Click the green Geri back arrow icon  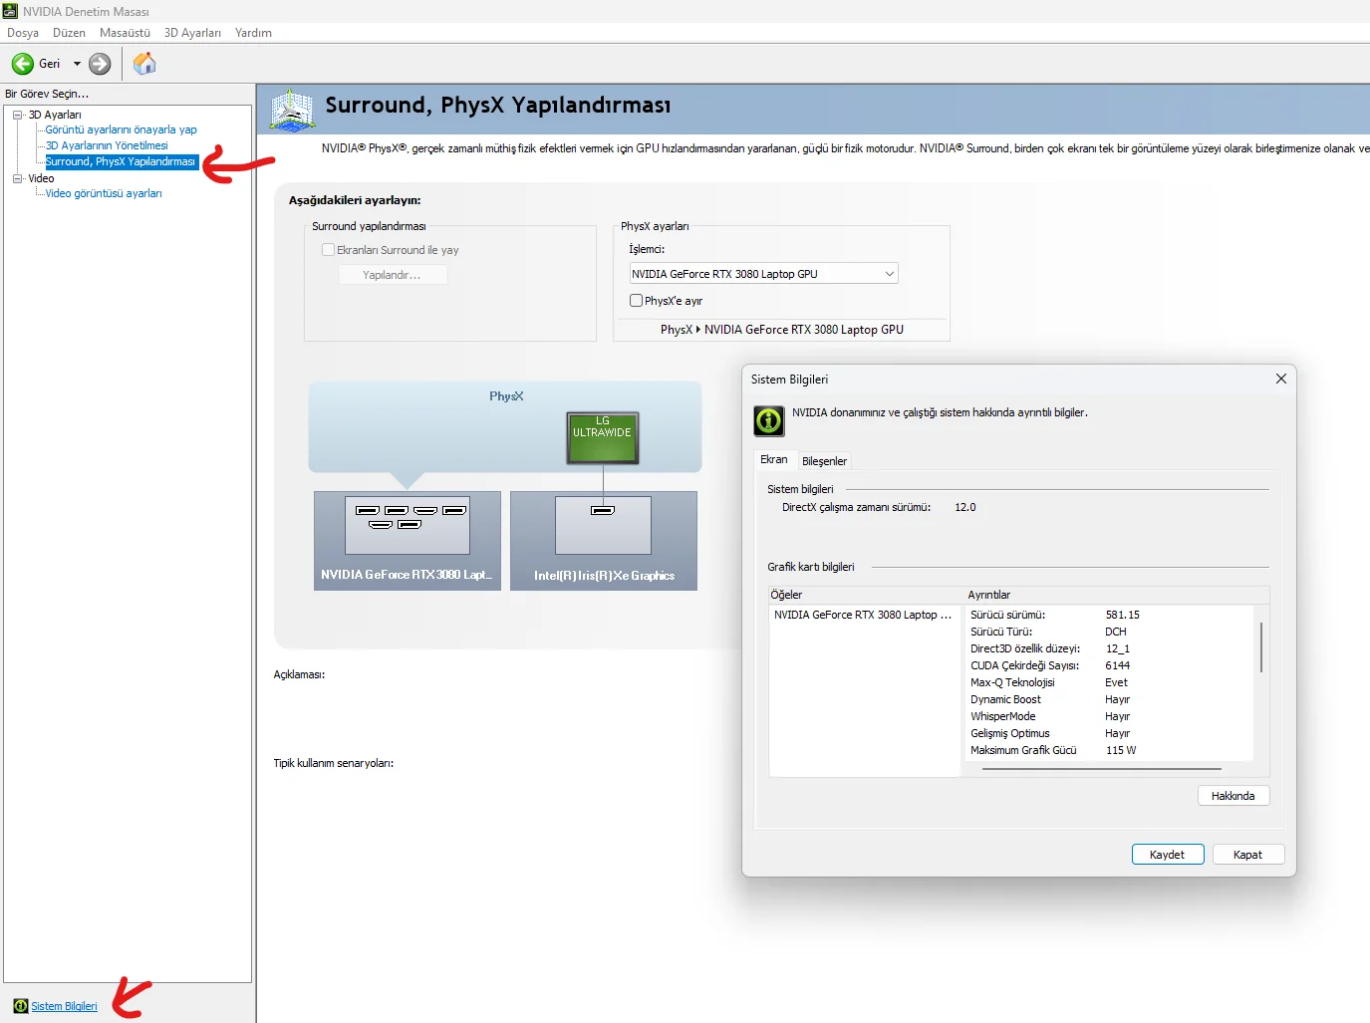22,64
